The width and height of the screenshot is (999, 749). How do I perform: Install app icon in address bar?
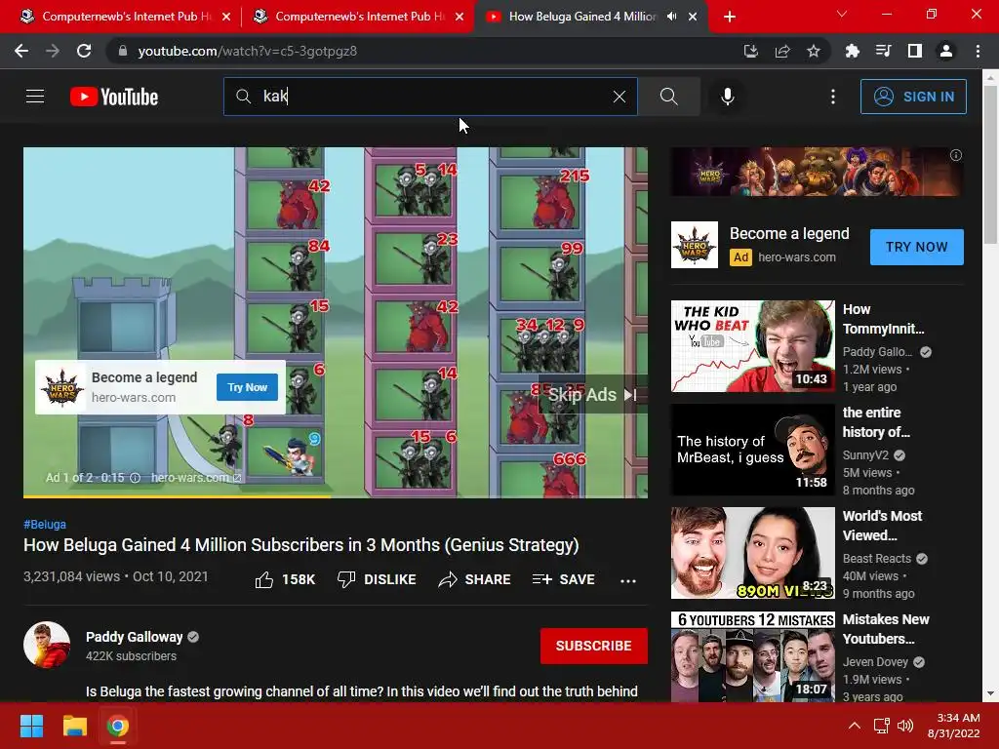pos(751,51)
